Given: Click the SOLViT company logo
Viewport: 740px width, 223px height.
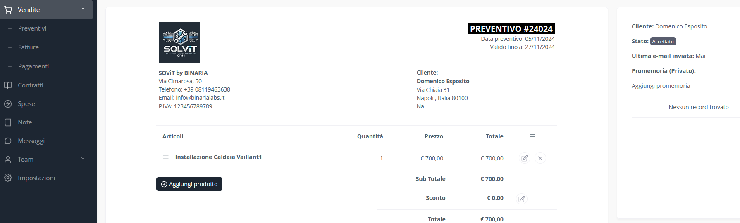Looking at the screenshot, I should pos(179,43).
